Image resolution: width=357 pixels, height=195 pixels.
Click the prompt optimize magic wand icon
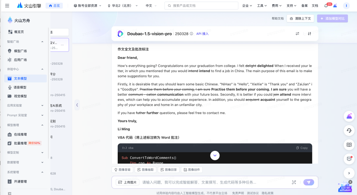[x=294, y=182]
